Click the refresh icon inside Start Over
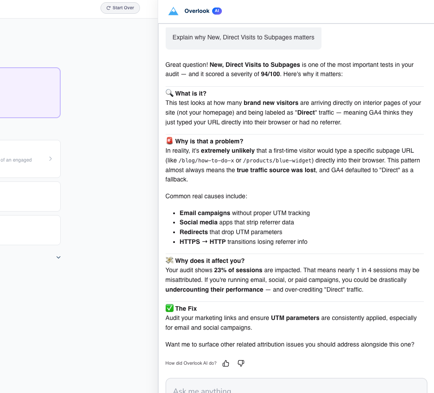Viewport: 434px width, 393px height. (108, 8)
